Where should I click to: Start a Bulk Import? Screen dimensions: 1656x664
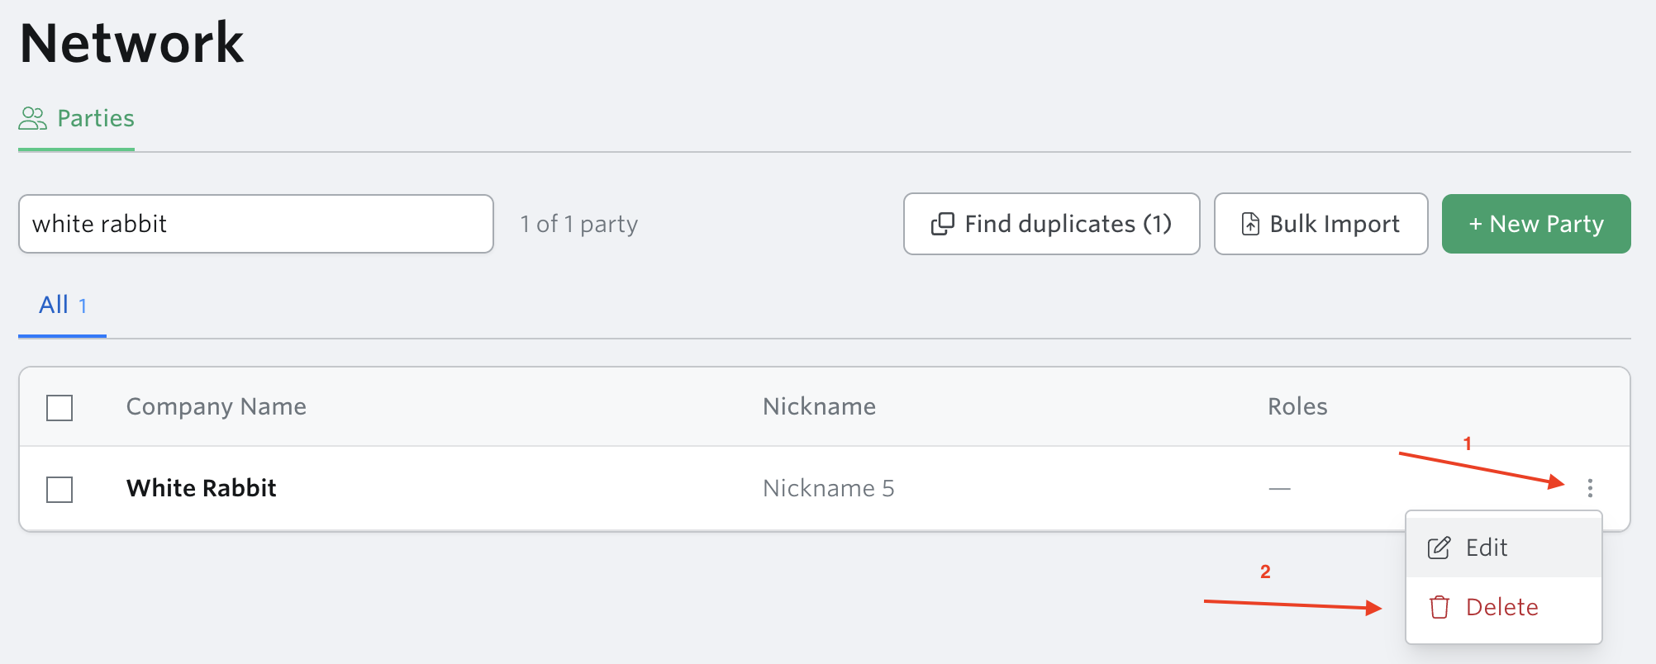point(1321,224)
